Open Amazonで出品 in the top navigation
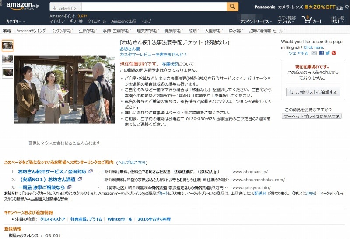350x239 pixels. click(124, 21)
